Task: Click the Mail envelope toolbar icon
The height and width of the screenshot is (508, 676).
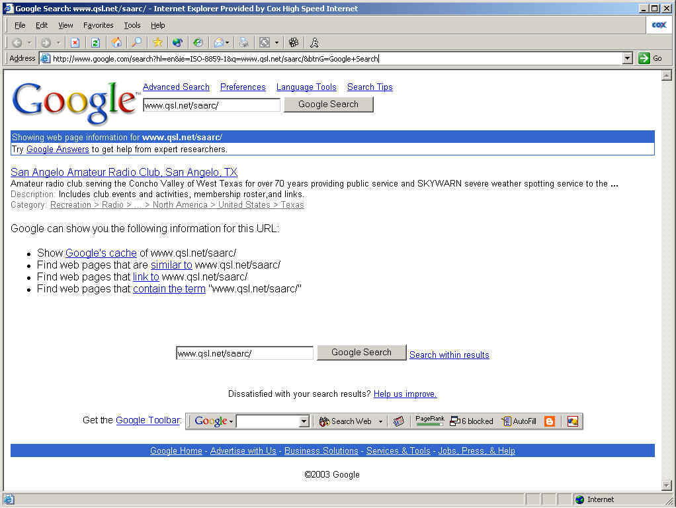Action: (x=219, y=43)
